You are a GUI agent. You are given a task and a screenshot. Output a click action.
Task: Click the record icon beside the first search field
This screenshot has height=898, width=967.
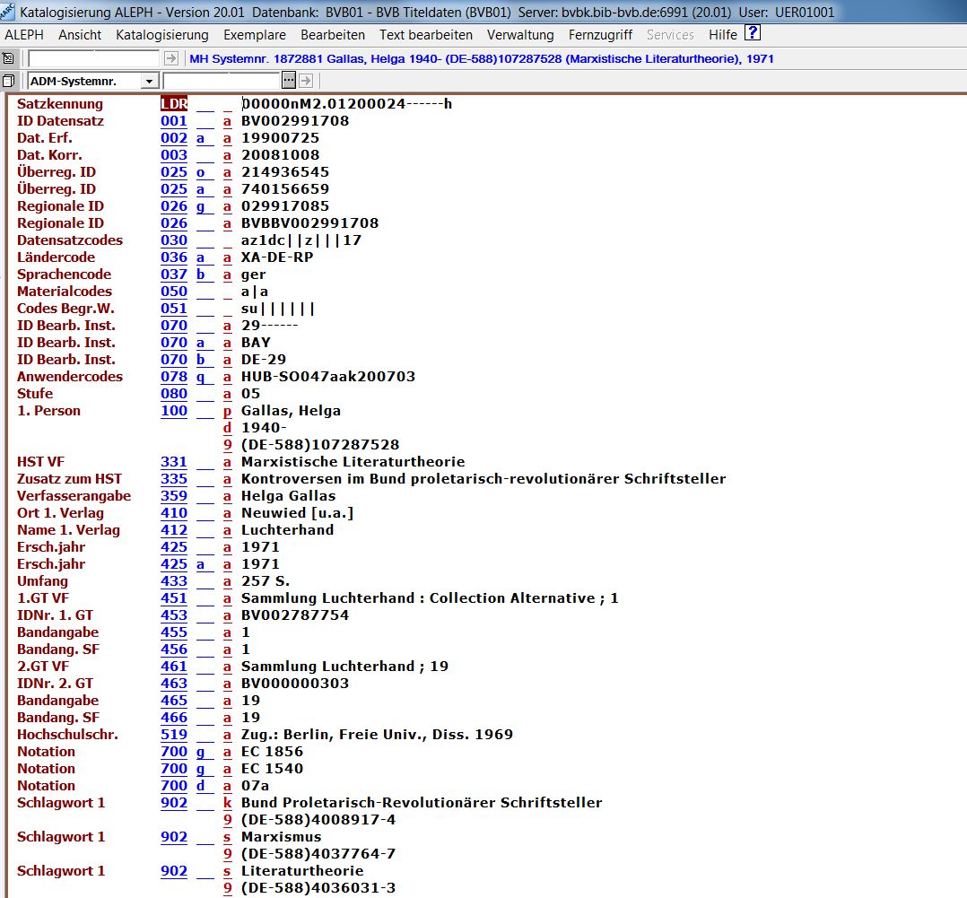tap(8, 58)
